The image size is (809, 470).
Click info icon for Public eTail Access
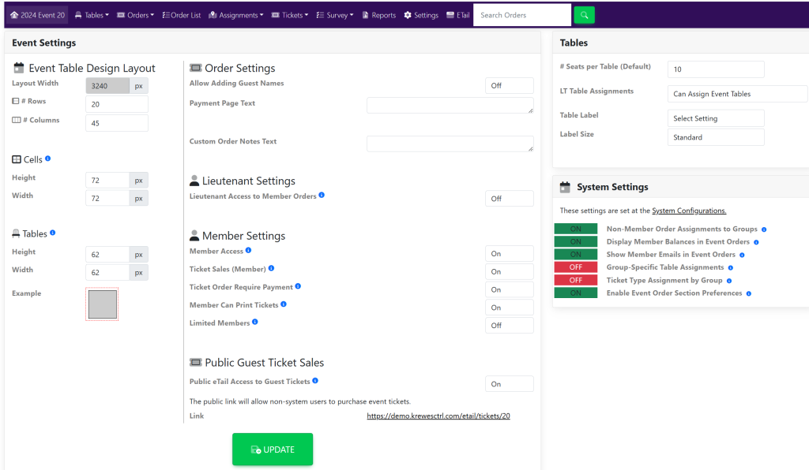coord(315,381)
